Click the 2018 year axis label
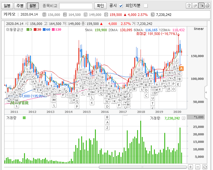The height and width of the screenshot is (170, 213). [x=141, y=112]
